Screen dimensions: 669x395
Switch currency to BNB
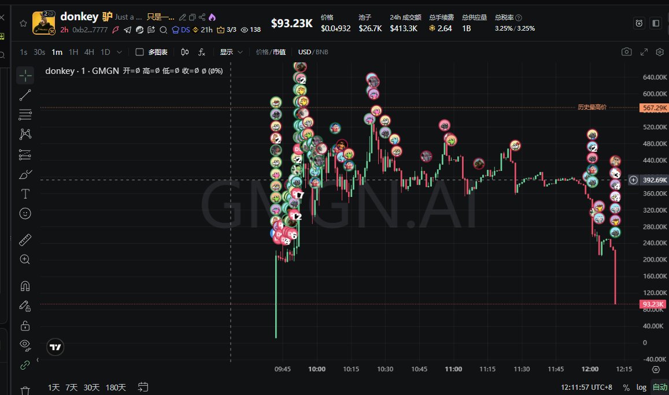(x=321, y=52)
